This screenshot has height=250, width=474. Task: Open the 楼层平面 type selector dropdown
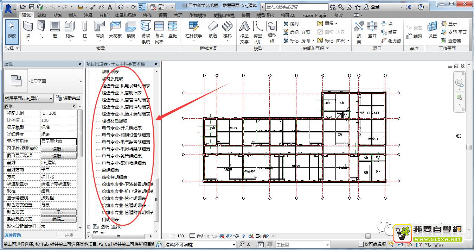coord(81,81)
